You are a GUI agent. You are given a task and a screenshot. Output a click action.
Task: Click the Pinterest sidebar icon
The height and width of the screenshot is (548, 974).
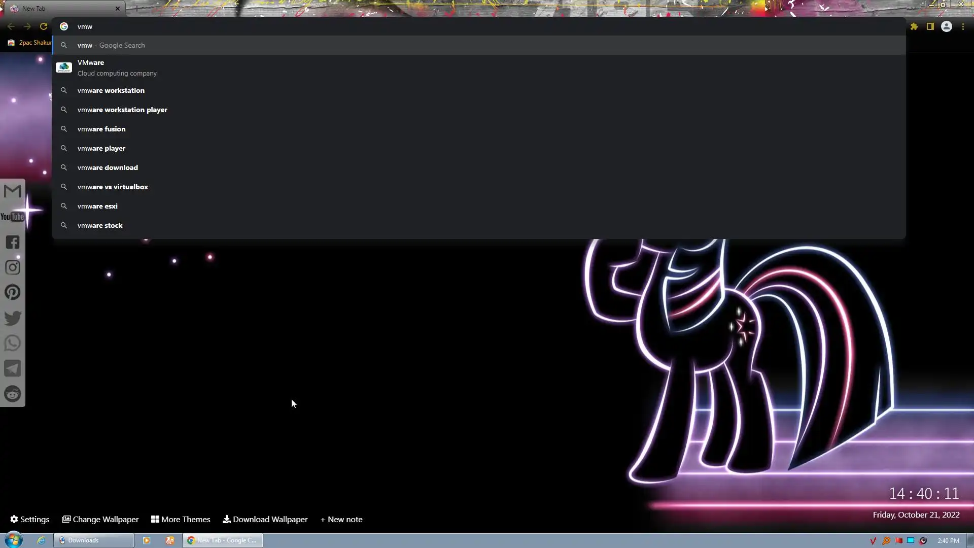(12, 292)
